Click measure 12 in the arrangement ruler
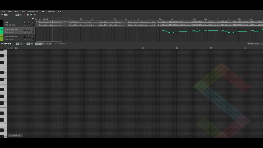This screenshot has width=263, height=148. point(161,19)
